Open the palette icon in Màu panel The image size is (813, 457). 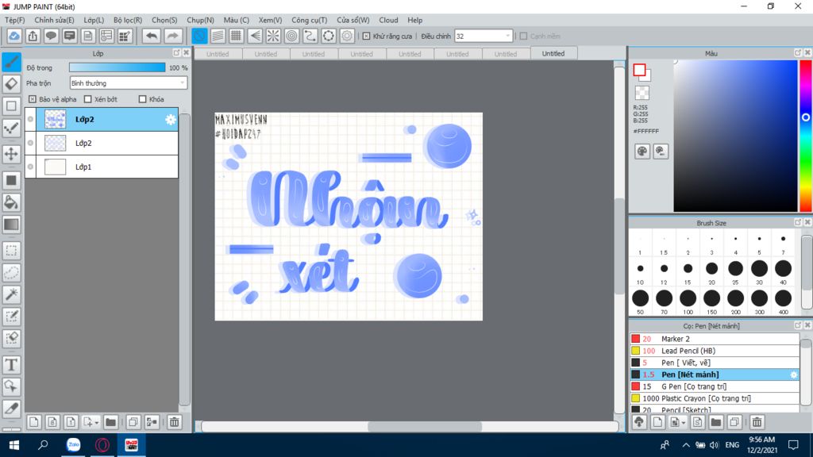coord(642,152)
